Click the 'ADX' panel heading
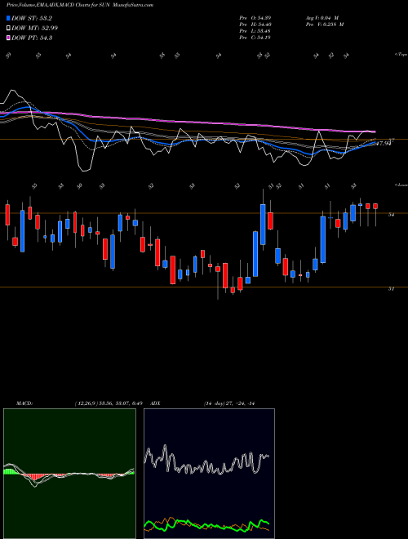Screen dimensions: 408x539 point(156,403)
